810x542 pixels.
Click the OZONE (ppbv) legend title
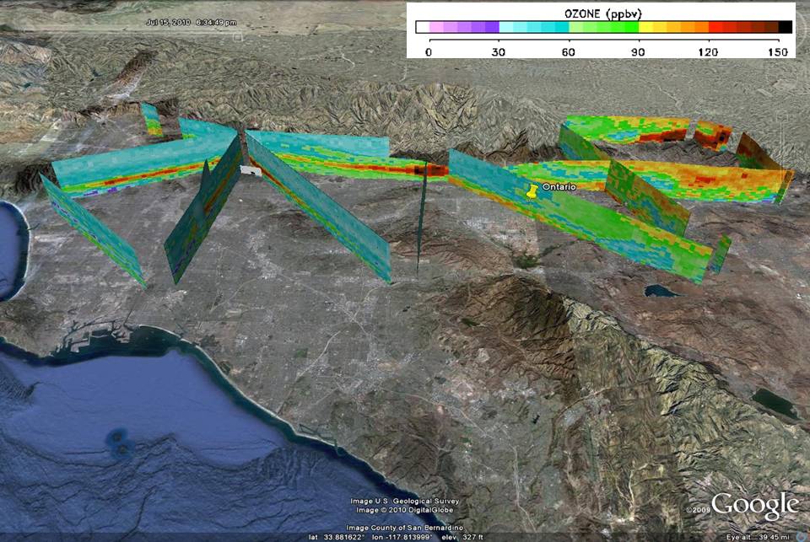(x=602, y=13)
